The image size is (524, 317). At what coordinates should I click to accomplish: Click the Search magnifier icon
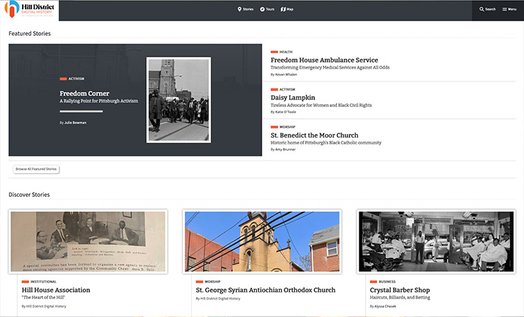(482, 10)
